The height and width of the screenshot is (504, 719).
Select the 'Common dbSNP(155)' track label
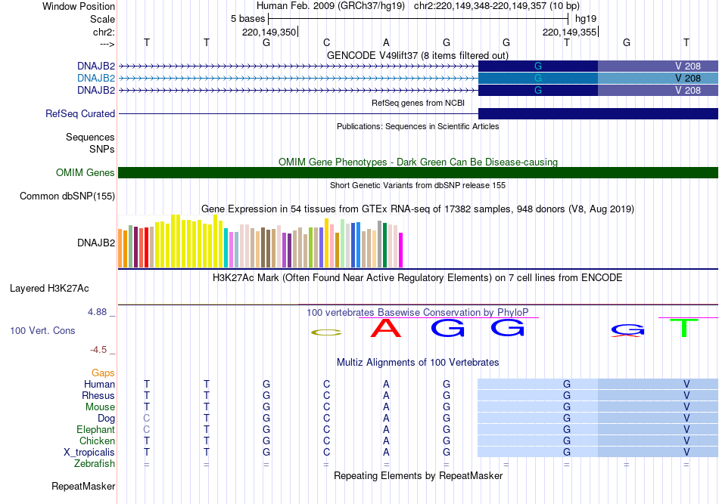(67, 196)
